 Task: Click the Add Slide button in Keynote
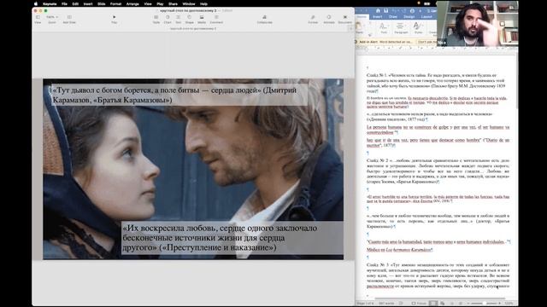point(69,19)
